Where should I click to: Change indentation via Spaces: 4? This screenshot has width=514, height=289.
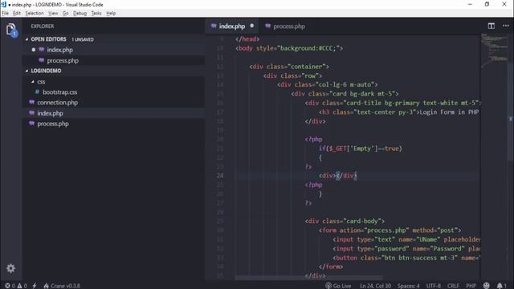[x=409, y=286]
